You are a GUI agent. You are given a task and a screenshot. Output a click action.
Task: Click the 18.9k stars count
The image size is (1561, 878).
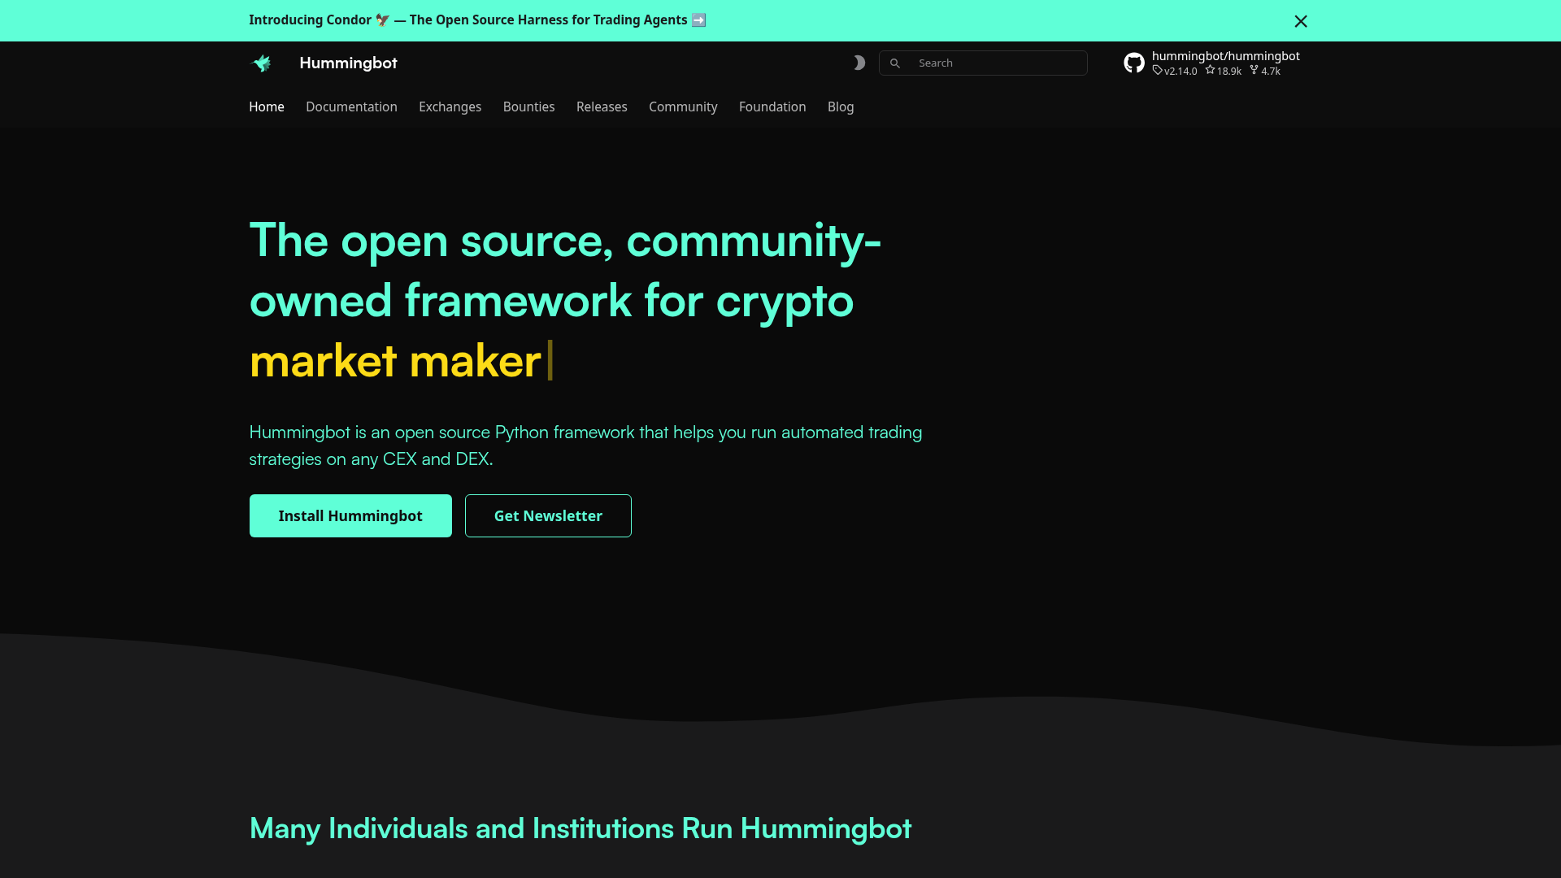[1224, 71]
